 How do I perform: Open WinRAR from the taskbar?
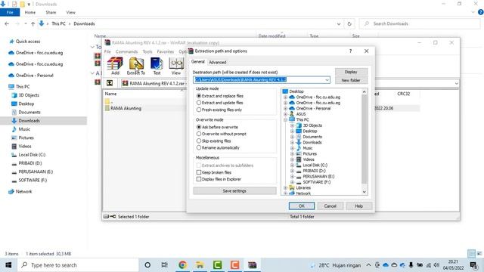point(252,265)
